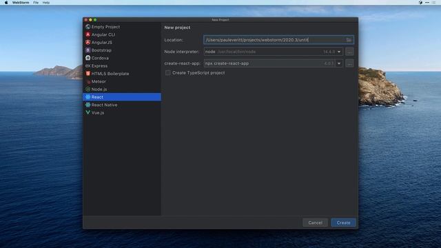Click the Node.js hexagon icon
This screenshot has height=248, width=441.
[88, 89]
